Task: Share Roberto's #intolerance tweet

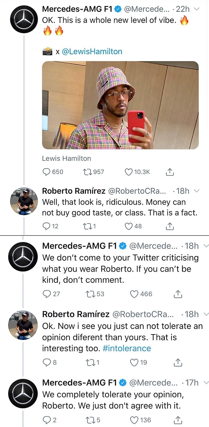Action: coord(178,363)
